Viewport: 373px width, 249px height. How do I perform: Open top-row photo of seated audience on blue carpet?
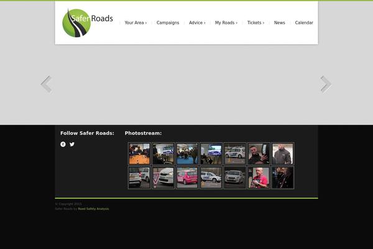[x=187, y=154]
